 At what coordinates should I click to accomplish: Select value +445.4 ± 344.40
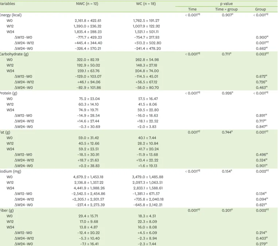click(x=88, y=43)
